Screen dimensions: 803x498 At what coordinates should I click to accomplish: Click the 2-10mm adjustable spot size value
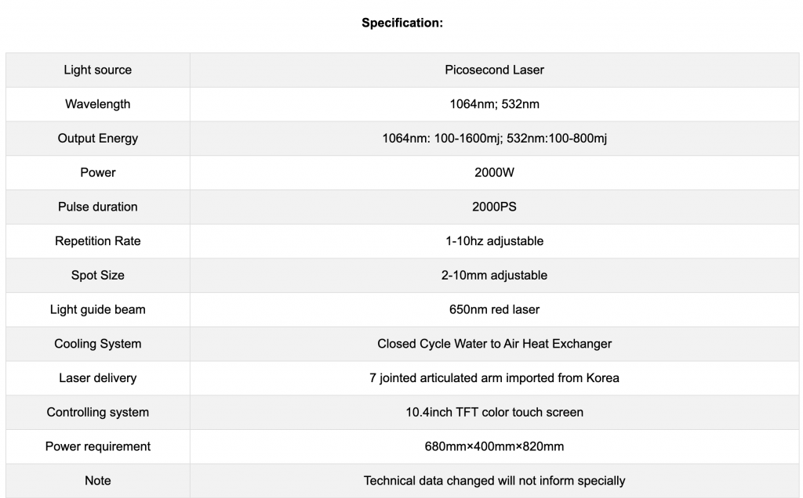494,276
